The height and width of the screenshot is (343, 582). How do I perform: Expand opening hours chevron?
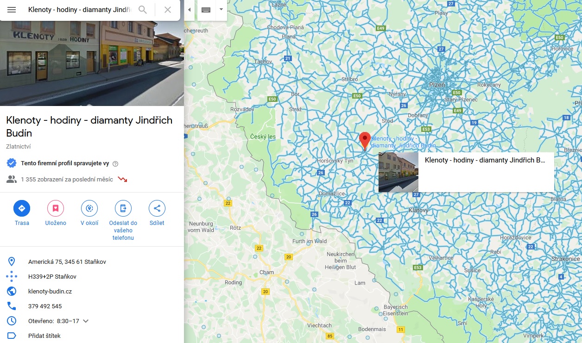pos(86,321)
